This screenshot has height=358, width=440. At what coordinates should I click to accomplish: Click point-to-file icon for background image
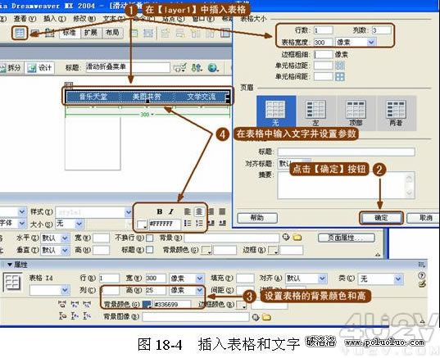256,317
